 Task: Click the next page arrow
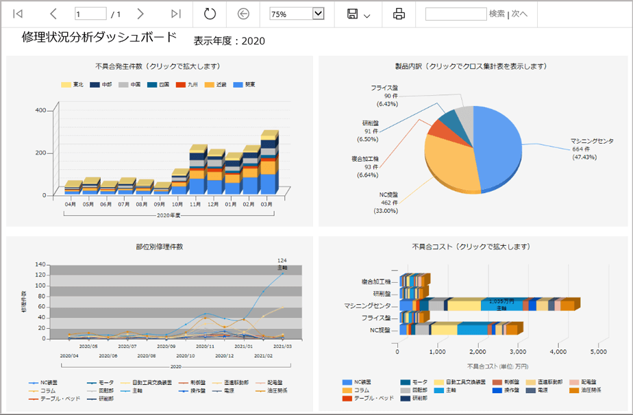140,14
